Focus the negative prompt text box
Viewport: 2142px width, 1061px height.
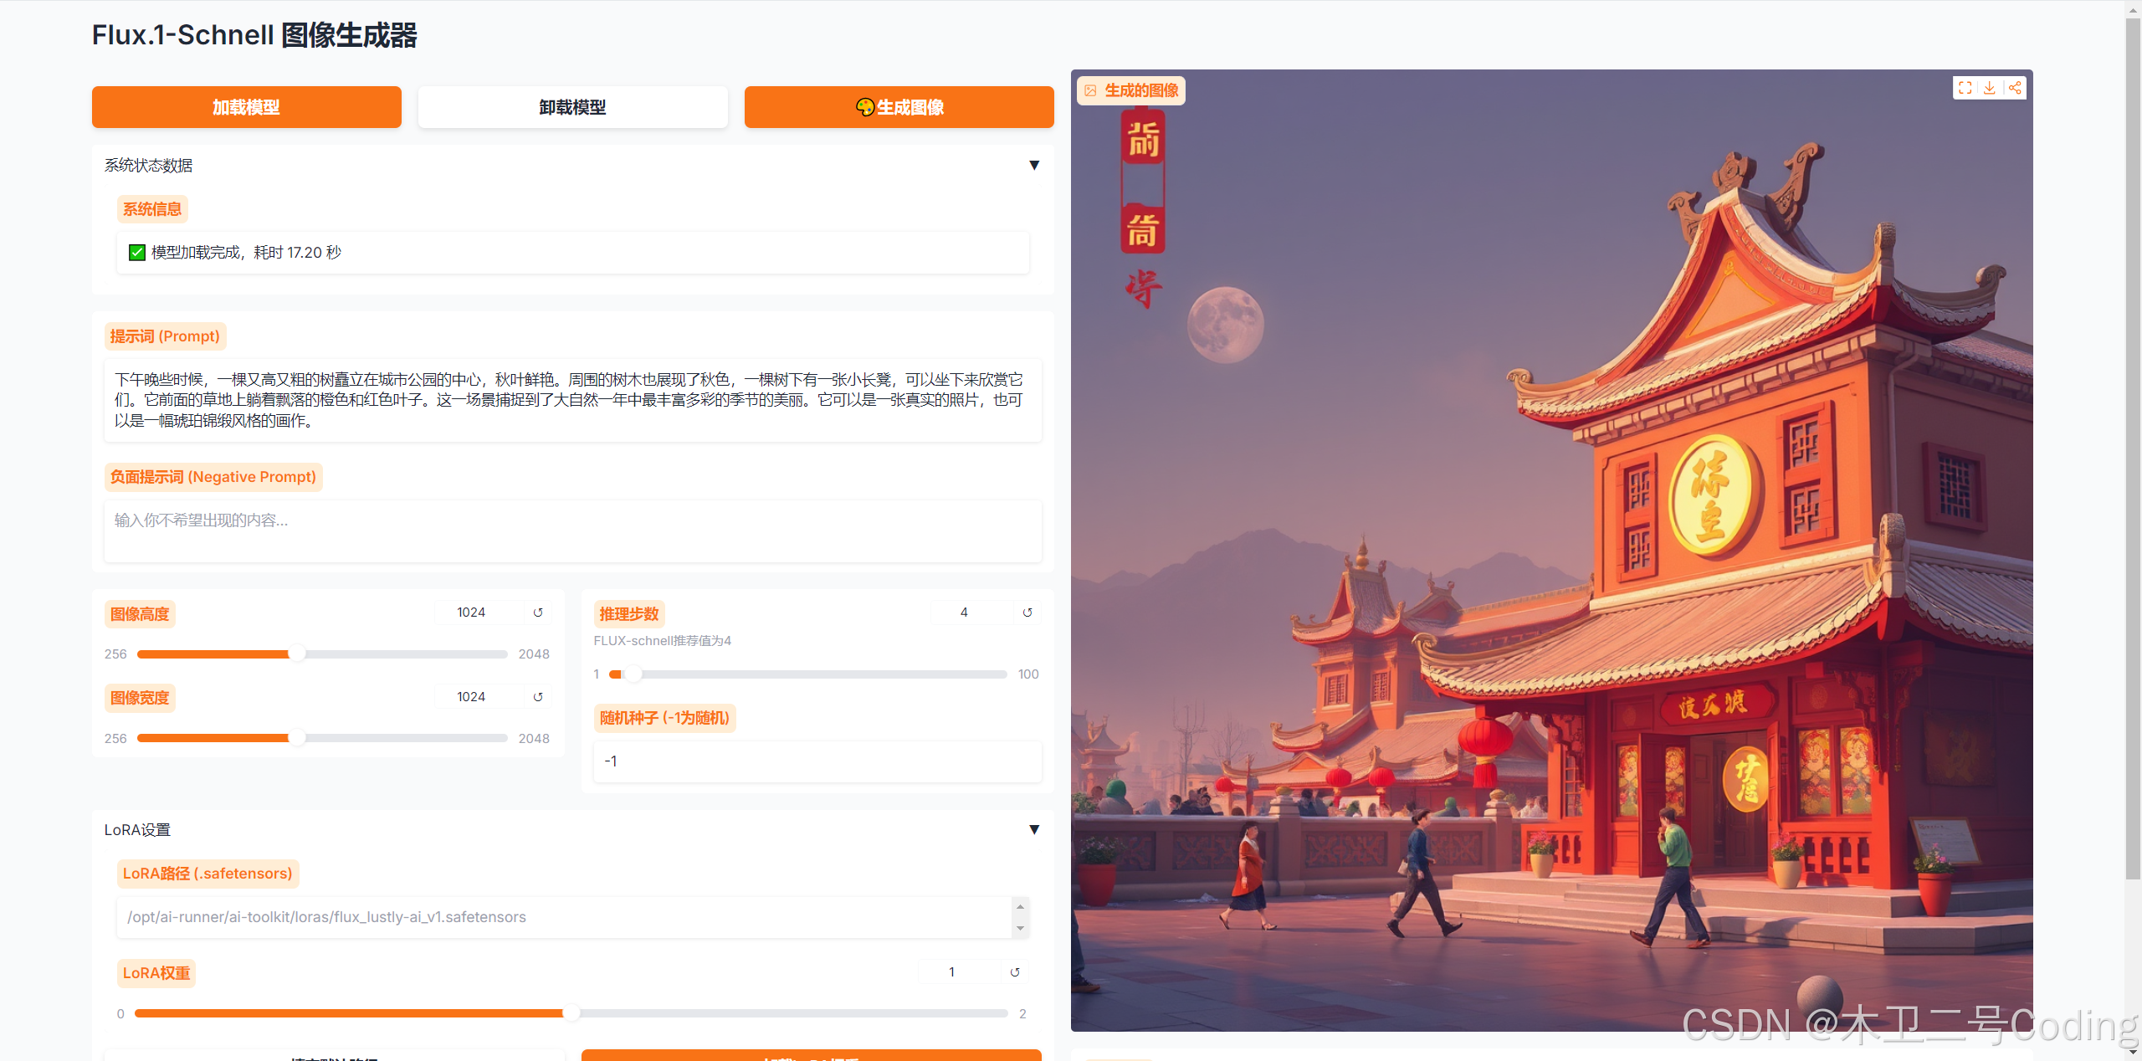572,530
